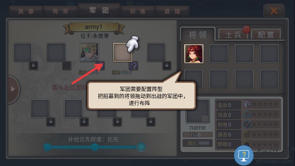Click the horse attribute icon beside 生命
Screen dimensions: 295x166
pyautogui.click(x=247, y=104)
